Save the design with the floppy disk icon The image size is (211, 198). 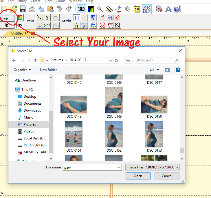click(x=23, y=9)
